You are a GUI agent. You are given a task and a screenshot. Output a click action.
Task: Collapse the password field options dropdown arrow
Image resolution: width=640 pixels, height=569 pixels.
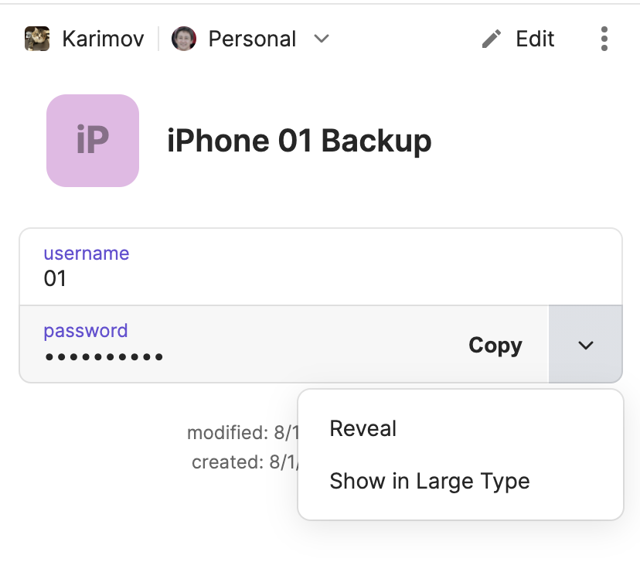pos(585,345)
